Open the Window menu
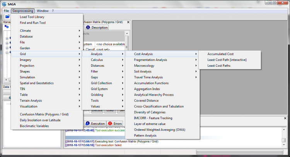The image size is (290, 157). pyautogui.click(x=43, y=11)
